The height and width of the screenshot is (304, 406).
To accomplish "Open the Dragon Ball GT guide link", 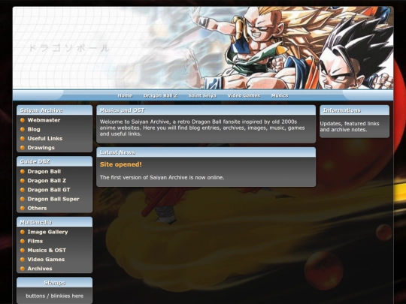I will 49,190.
